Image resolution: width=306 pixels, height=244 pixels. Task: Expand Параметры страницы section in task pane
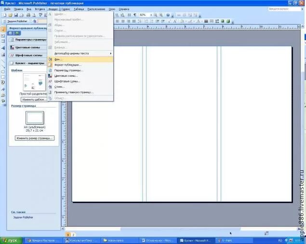[28, 40]
